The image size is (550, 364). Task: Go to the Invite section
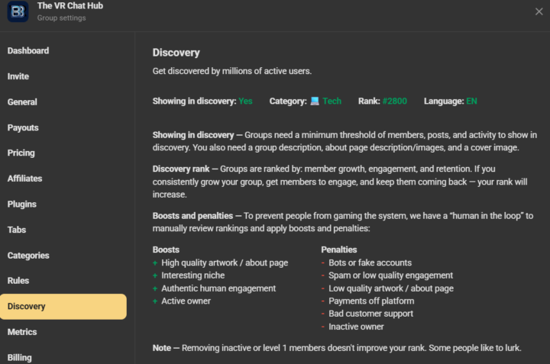click(18, 76)
